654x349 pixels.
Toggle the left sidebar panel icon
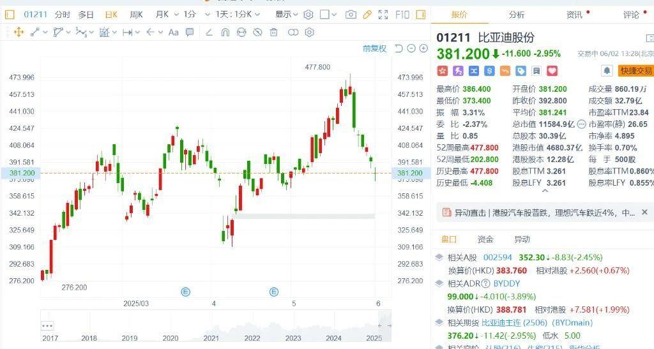10,14
